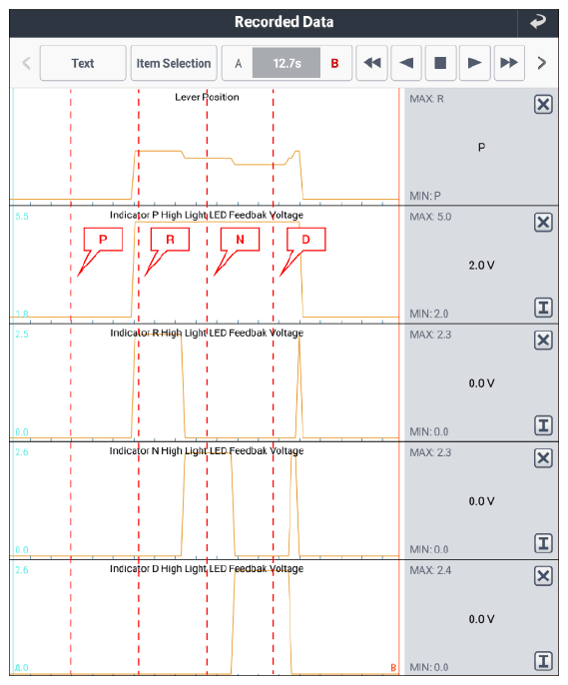Stop the recorded data playback
The width and height of the screenshot is (568, 685).
click(x=440, y=63)
